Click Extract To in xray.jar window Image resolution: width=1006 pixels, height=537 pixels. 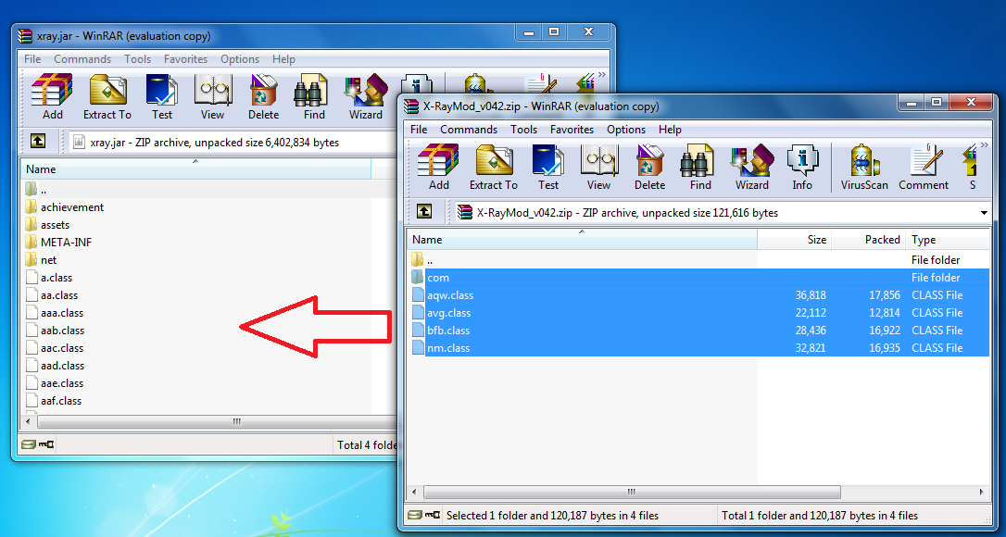pos(107,96)
